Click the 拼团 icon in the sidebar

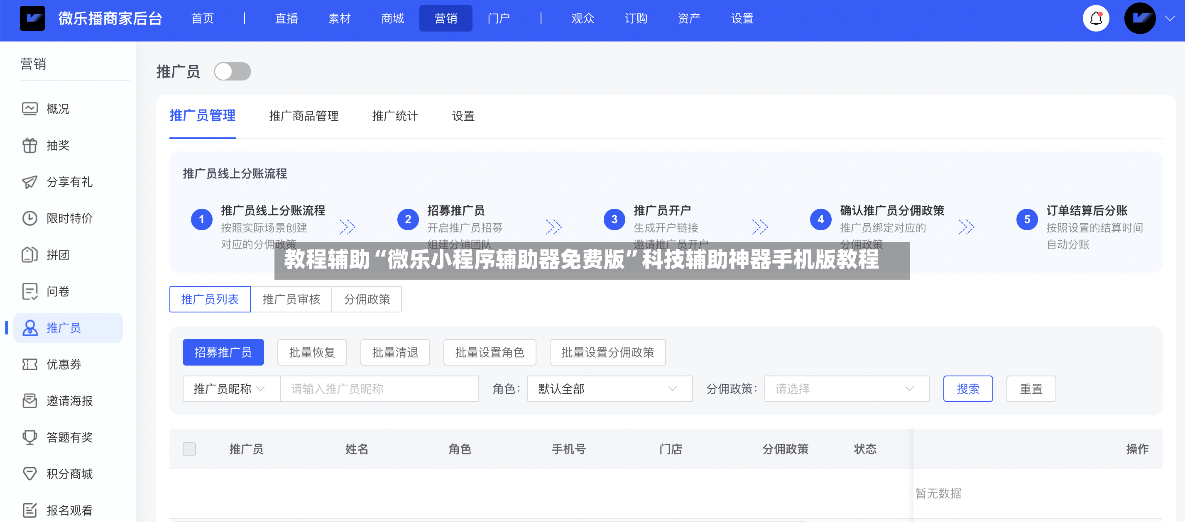click(x=30, y=255)
